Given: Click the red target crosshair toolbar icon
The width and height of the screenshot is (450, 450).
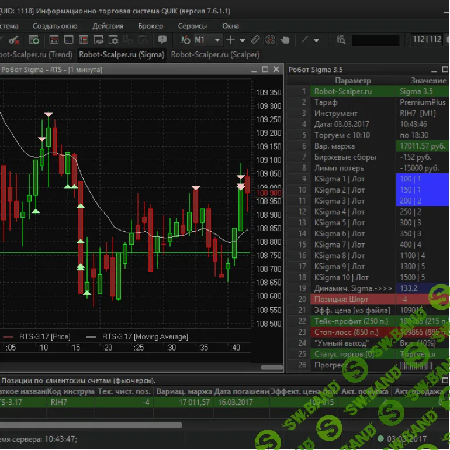Looking at the screenshot, I should click(270, 40).
